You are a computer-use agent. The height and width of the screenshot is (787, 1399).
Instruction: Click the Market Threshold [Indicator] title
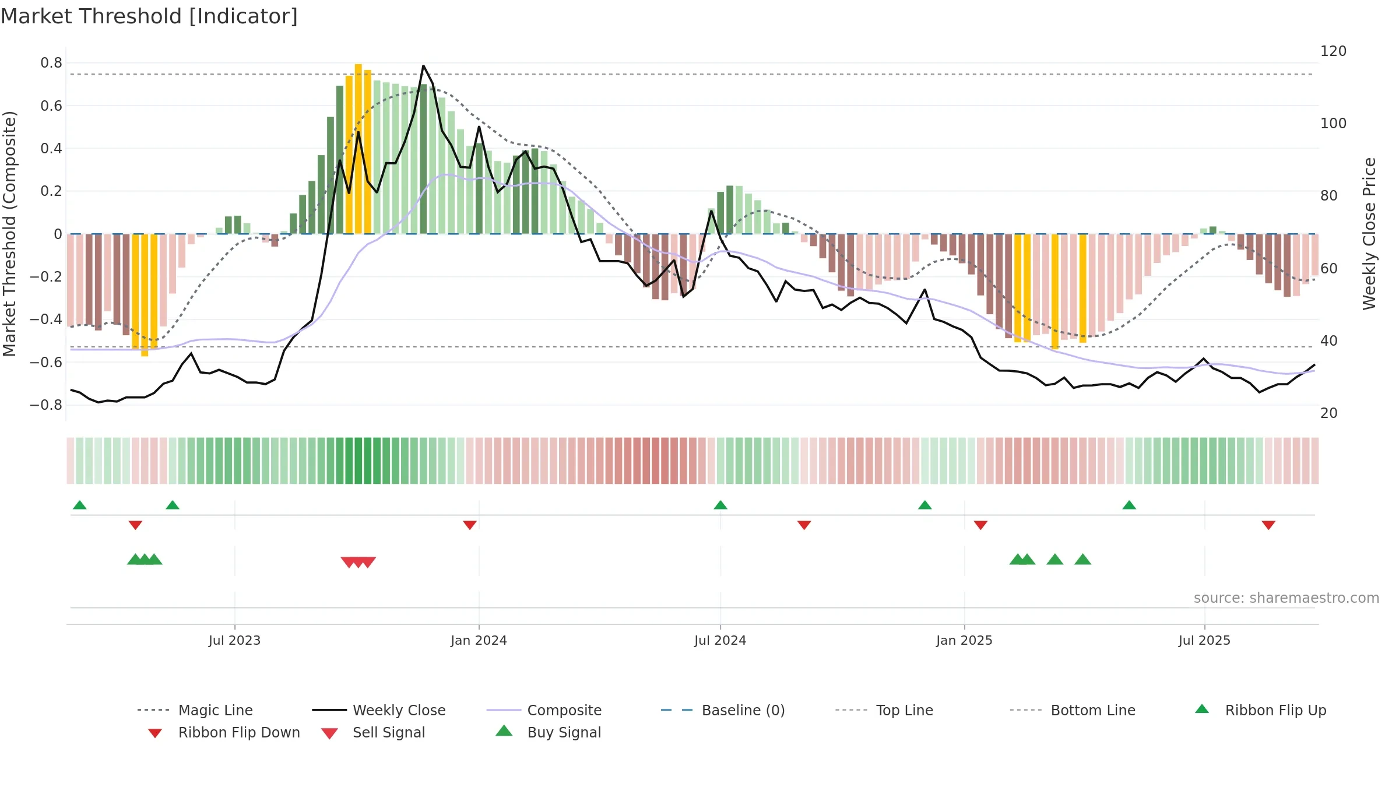[x=149, y=16]
